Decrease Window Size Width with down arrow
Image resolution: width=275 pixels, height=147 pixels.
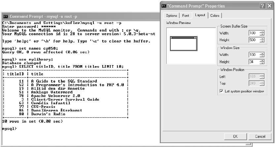262,56
